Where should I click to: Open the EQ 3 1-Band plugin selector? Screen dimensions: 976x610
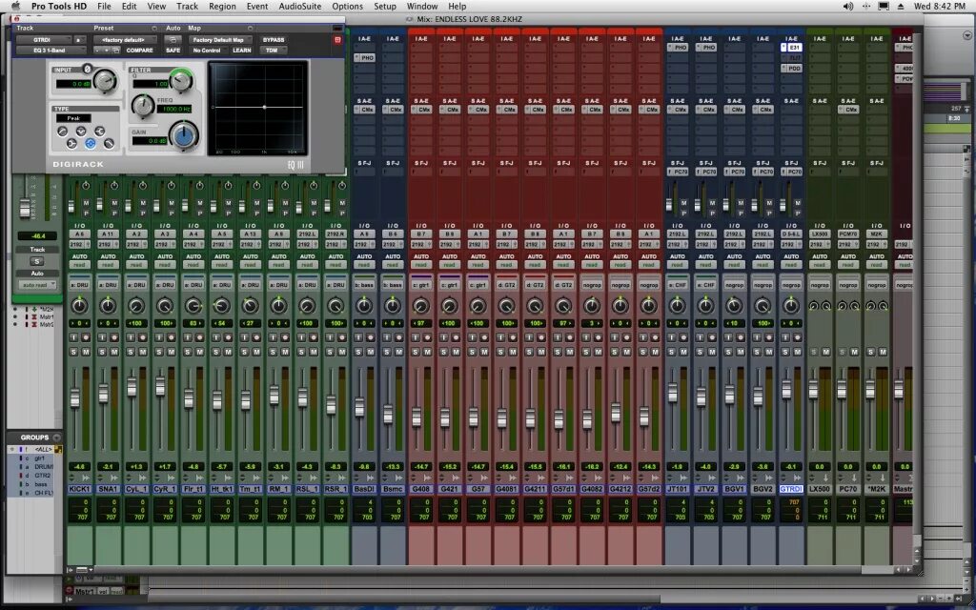(x=51, y=51)
